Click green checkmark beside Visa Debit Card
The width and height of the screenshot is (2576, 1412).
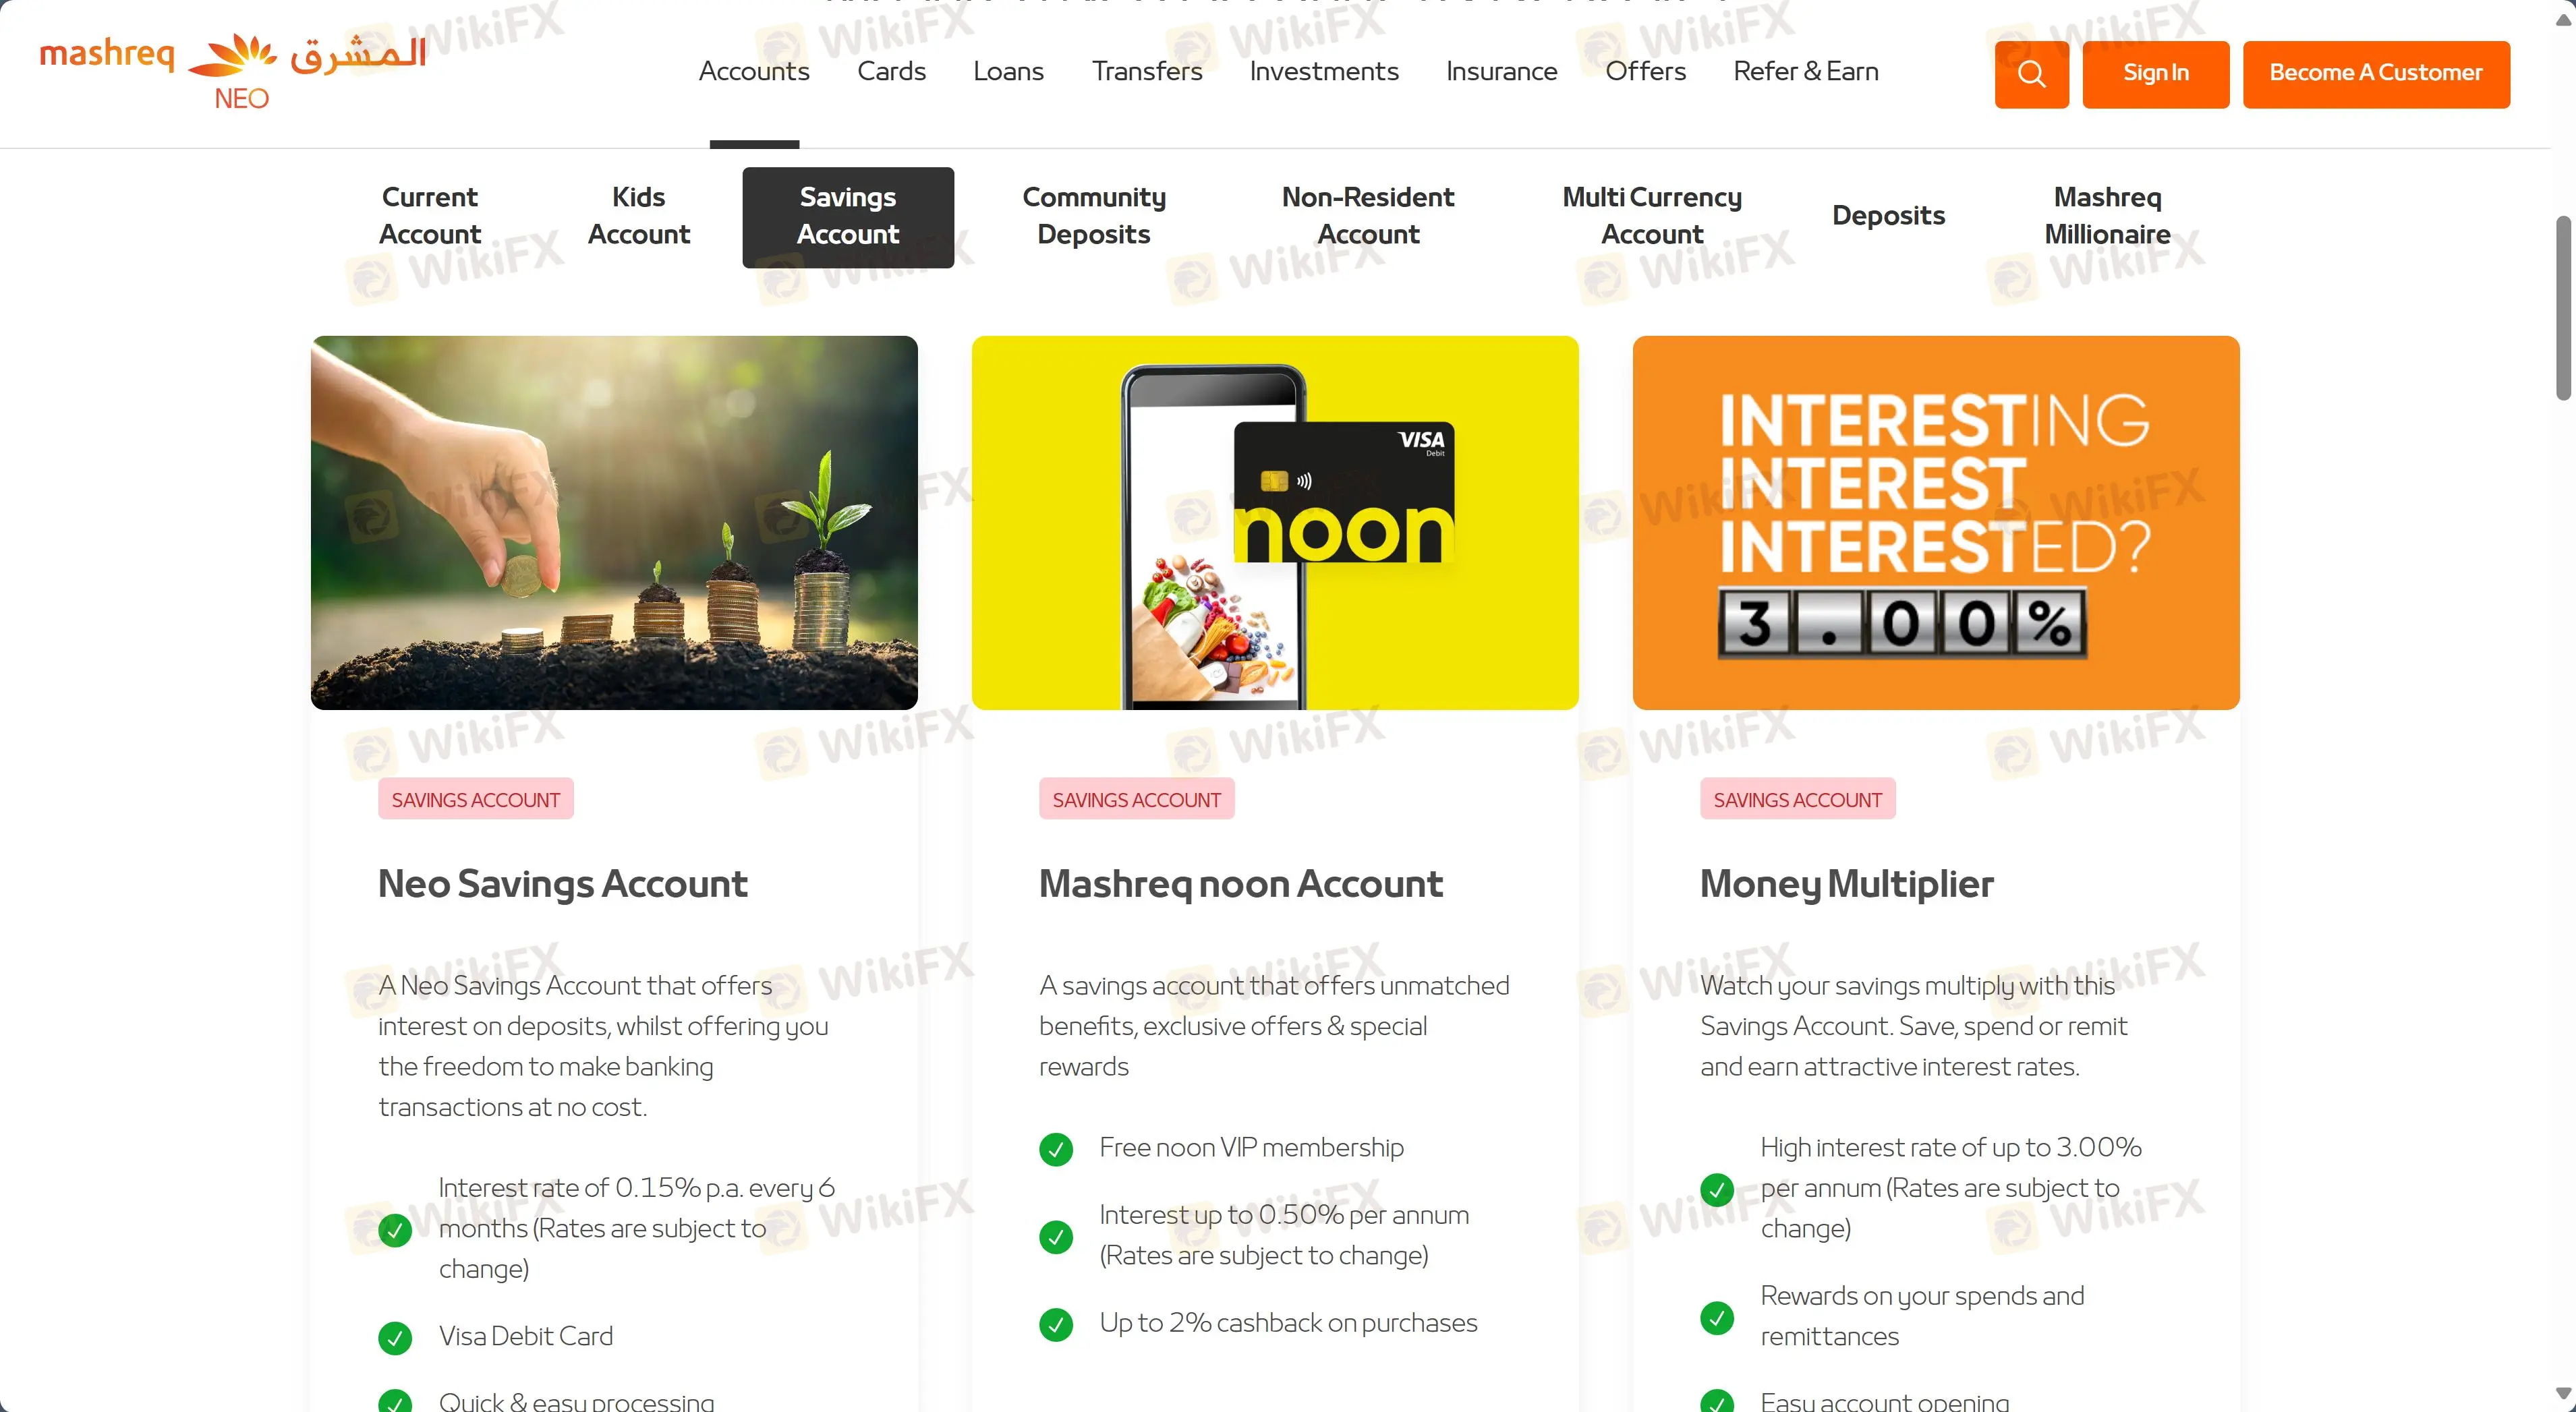click(395, 1337)
